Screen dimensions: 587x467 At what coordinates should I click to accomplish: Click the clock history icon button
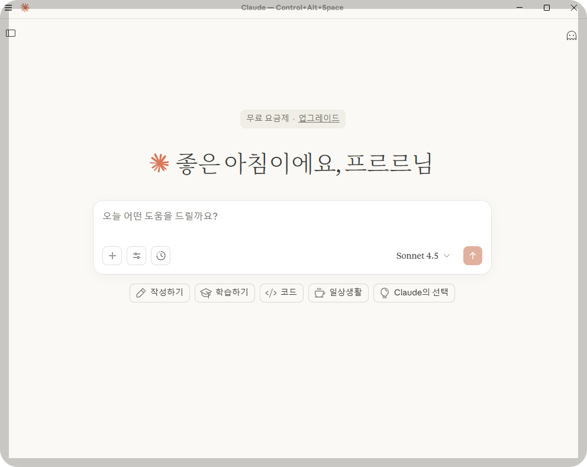pos(160,256)
